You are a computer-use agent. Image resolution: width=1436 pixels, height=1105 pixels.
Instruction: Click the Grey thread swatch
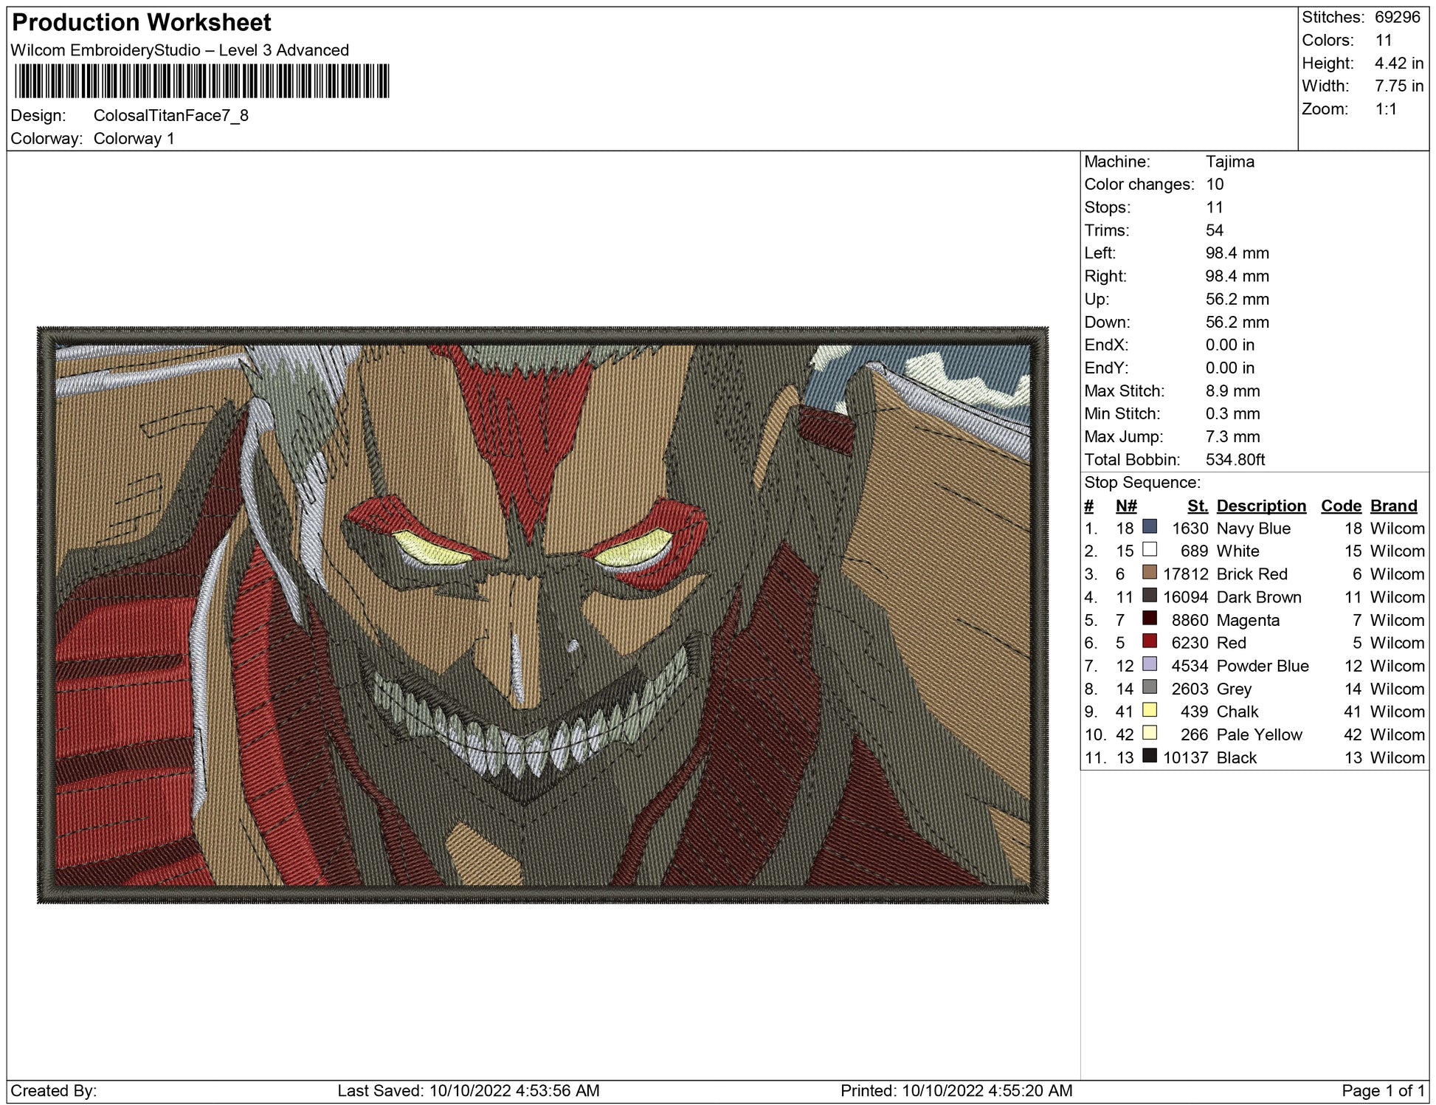tap(1149, 687)
